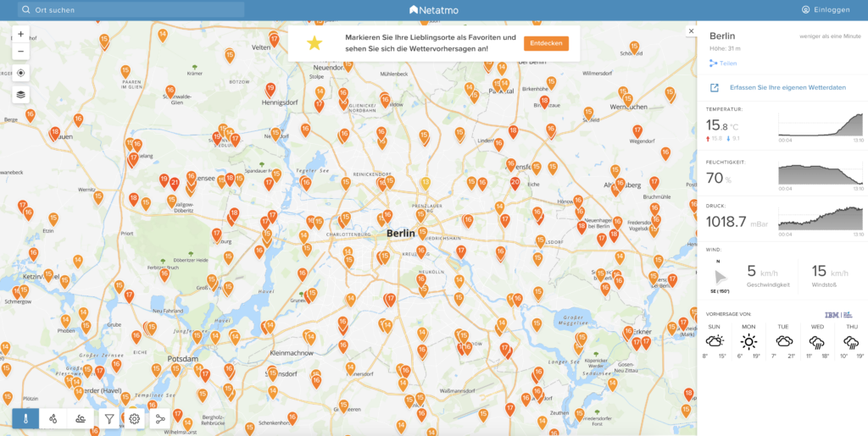
Task: Open the station filter funnel
Action: click(x=108, y=418)
